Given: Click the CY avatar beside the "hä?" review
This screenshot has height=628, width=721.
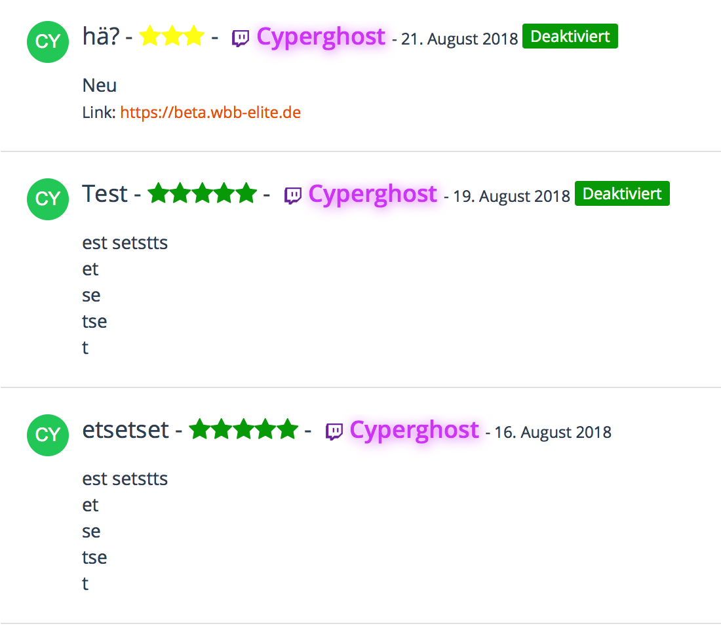Looking at the screenshot, I should click(x=48, y=41).
